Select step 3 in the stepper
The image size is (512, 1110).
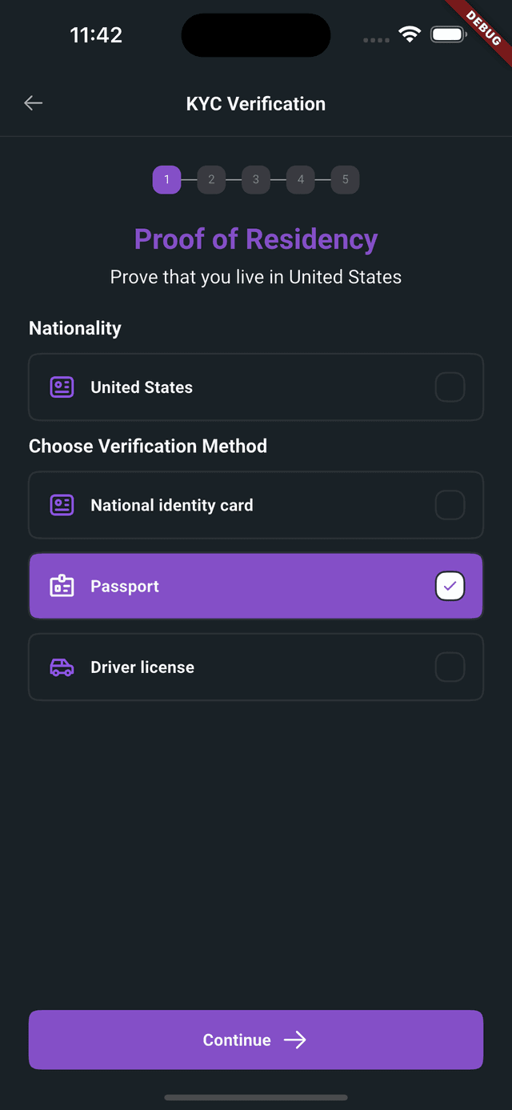(256, 179)
